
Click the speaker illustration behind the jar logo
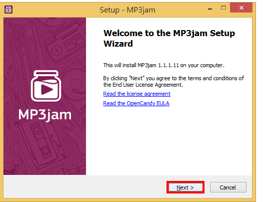tap(74, 83)
